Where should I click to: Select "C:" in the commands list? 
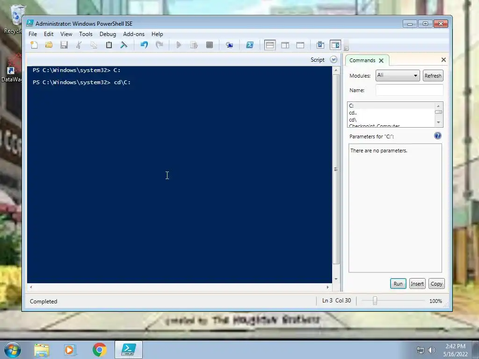click(x=391, y=106)
